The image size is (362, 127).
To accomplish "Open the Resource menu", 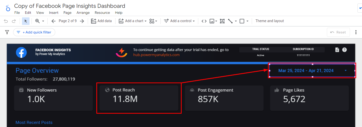I will click(x=102, y=13).
